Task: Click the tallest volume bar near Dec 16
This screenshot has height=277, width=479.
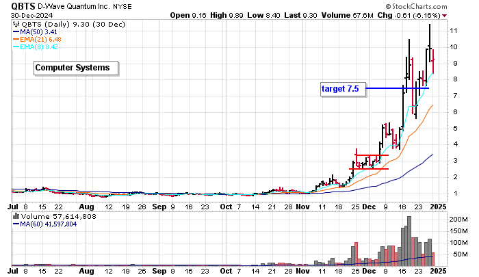Action: 409,241
